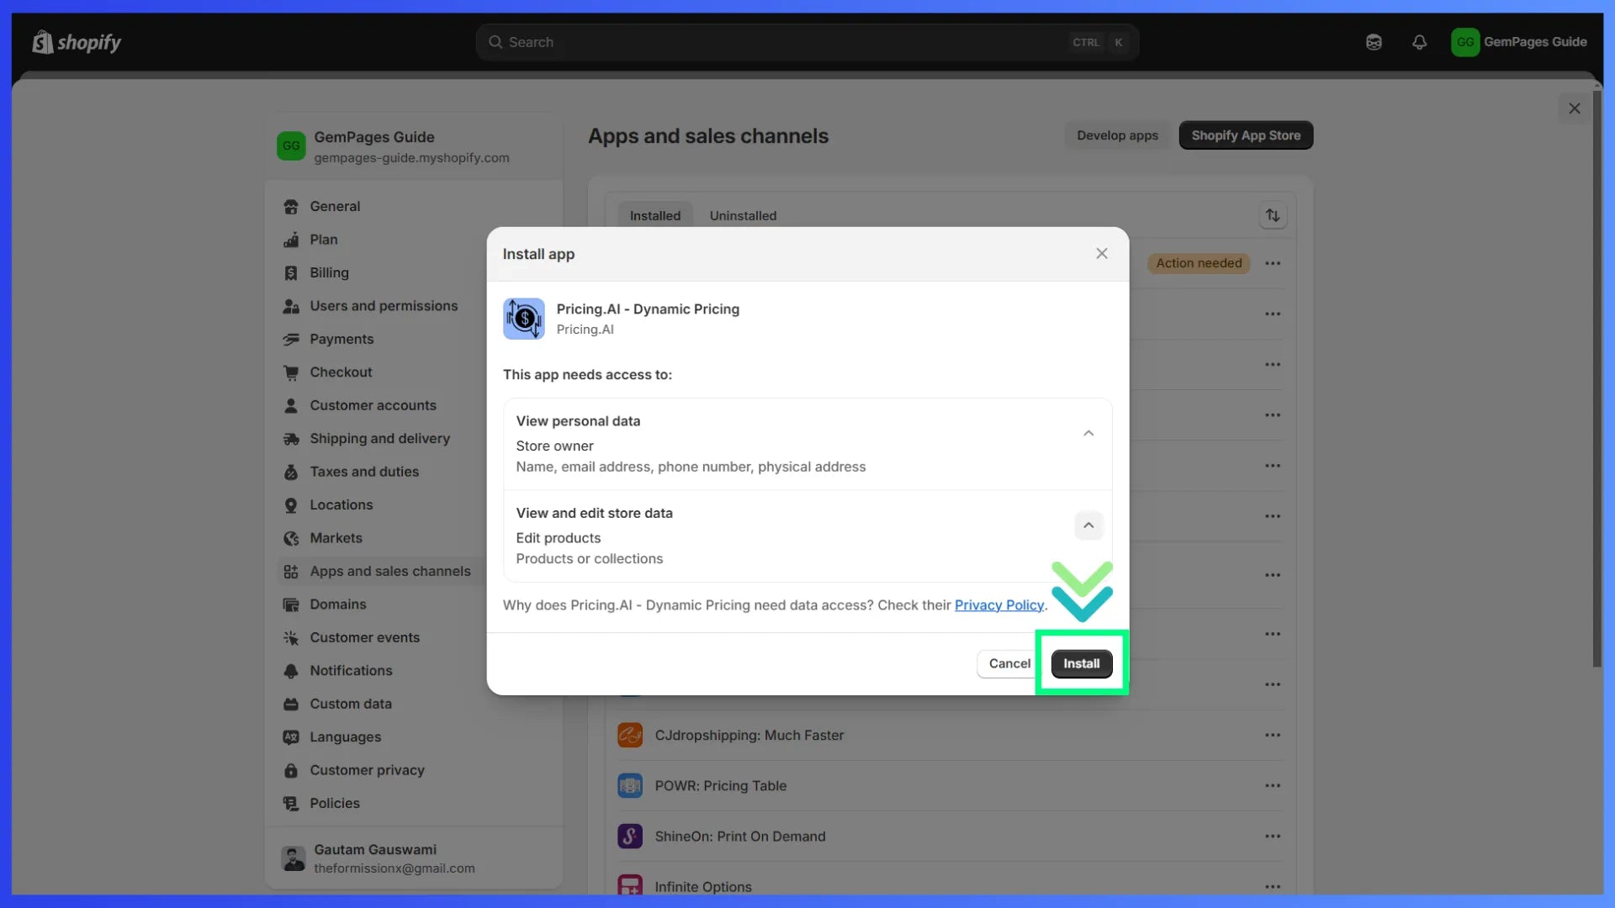Click the Pricing.AI app icon in dialog
Image resolution: width=1615 pixels, height=908 pixels.
(523, 319)
